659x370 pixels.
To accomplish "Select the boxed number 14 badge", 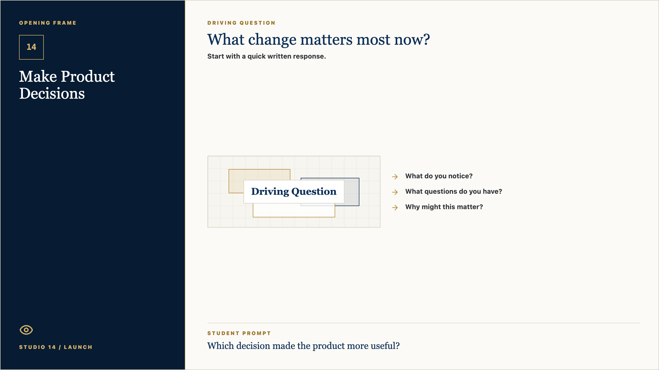I will [x=31, y=47].
